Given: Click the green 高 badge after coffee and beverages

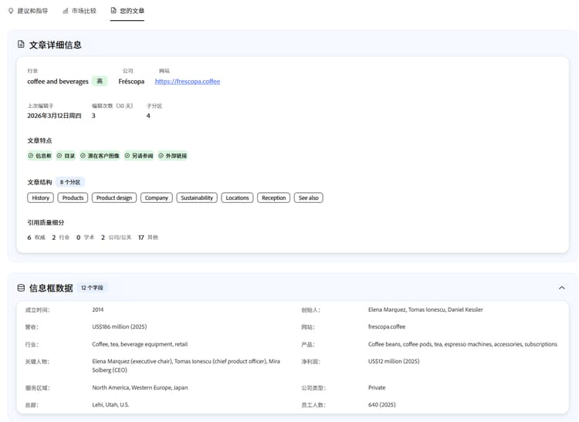Looking at the screenshot, I should pos(100,81).
